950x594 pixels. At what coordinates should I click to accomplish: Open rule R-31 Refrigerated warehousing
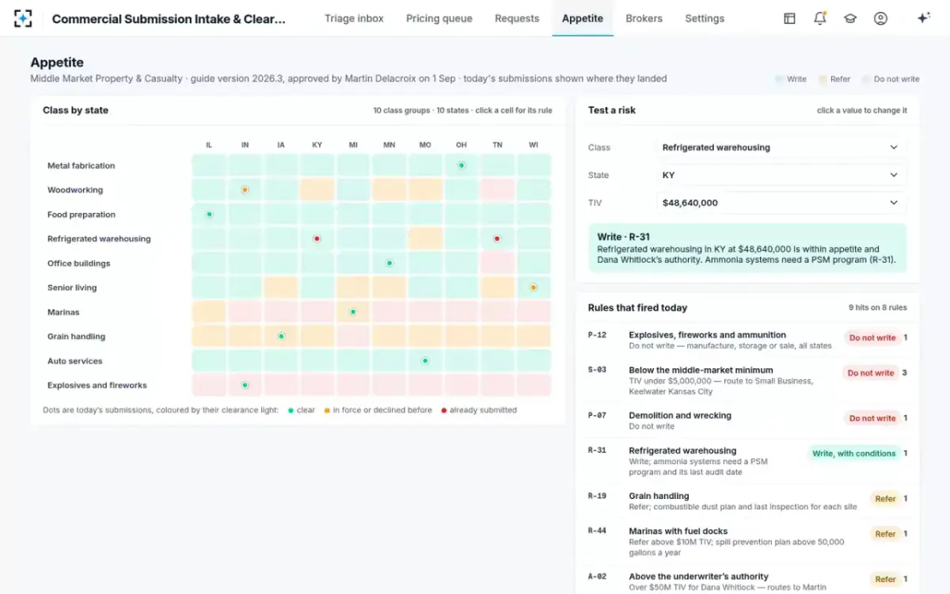747,461
